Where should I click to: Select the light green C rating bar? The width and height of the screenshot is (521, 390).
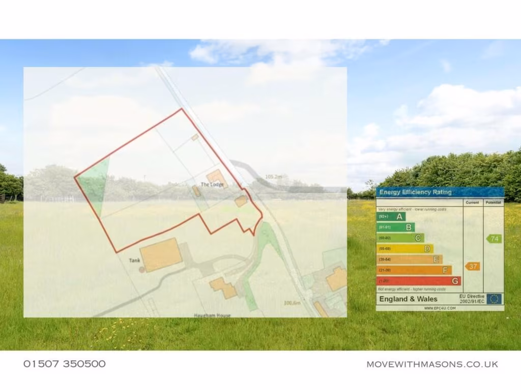point(400,238)
